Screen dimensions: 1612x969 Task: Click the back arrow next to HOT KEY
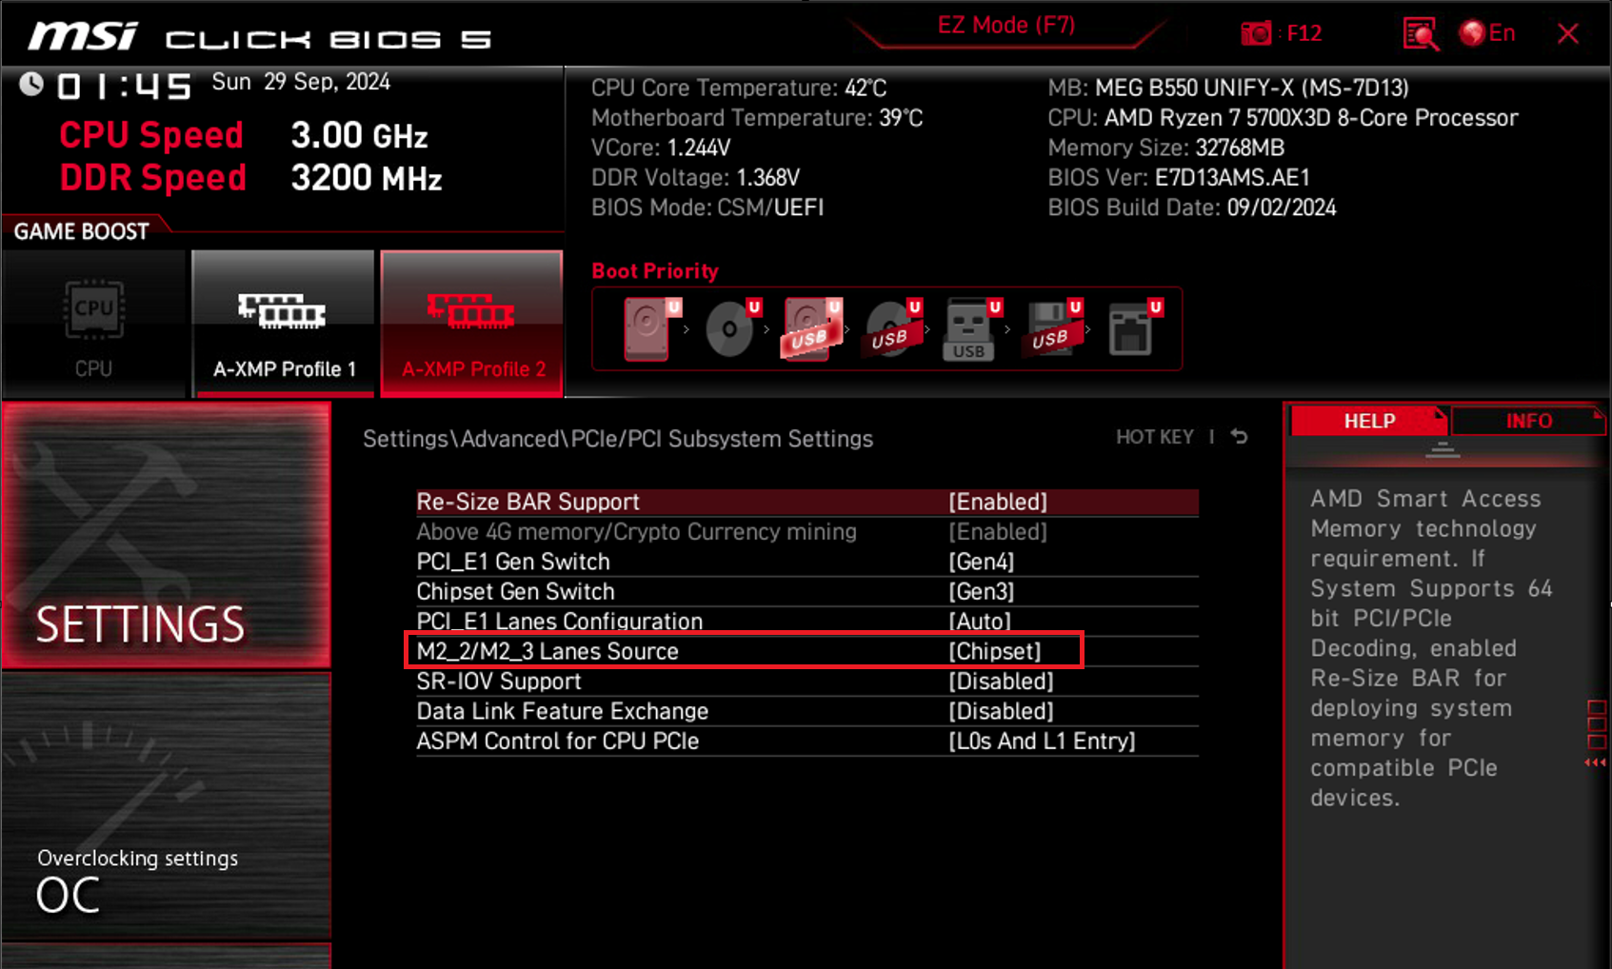1239,437
